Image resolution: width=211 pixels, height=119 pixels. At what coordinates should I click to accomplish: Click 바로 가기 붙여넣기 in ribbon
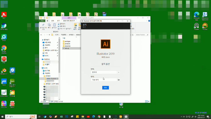pyautogui.click(x=64, y=29)
